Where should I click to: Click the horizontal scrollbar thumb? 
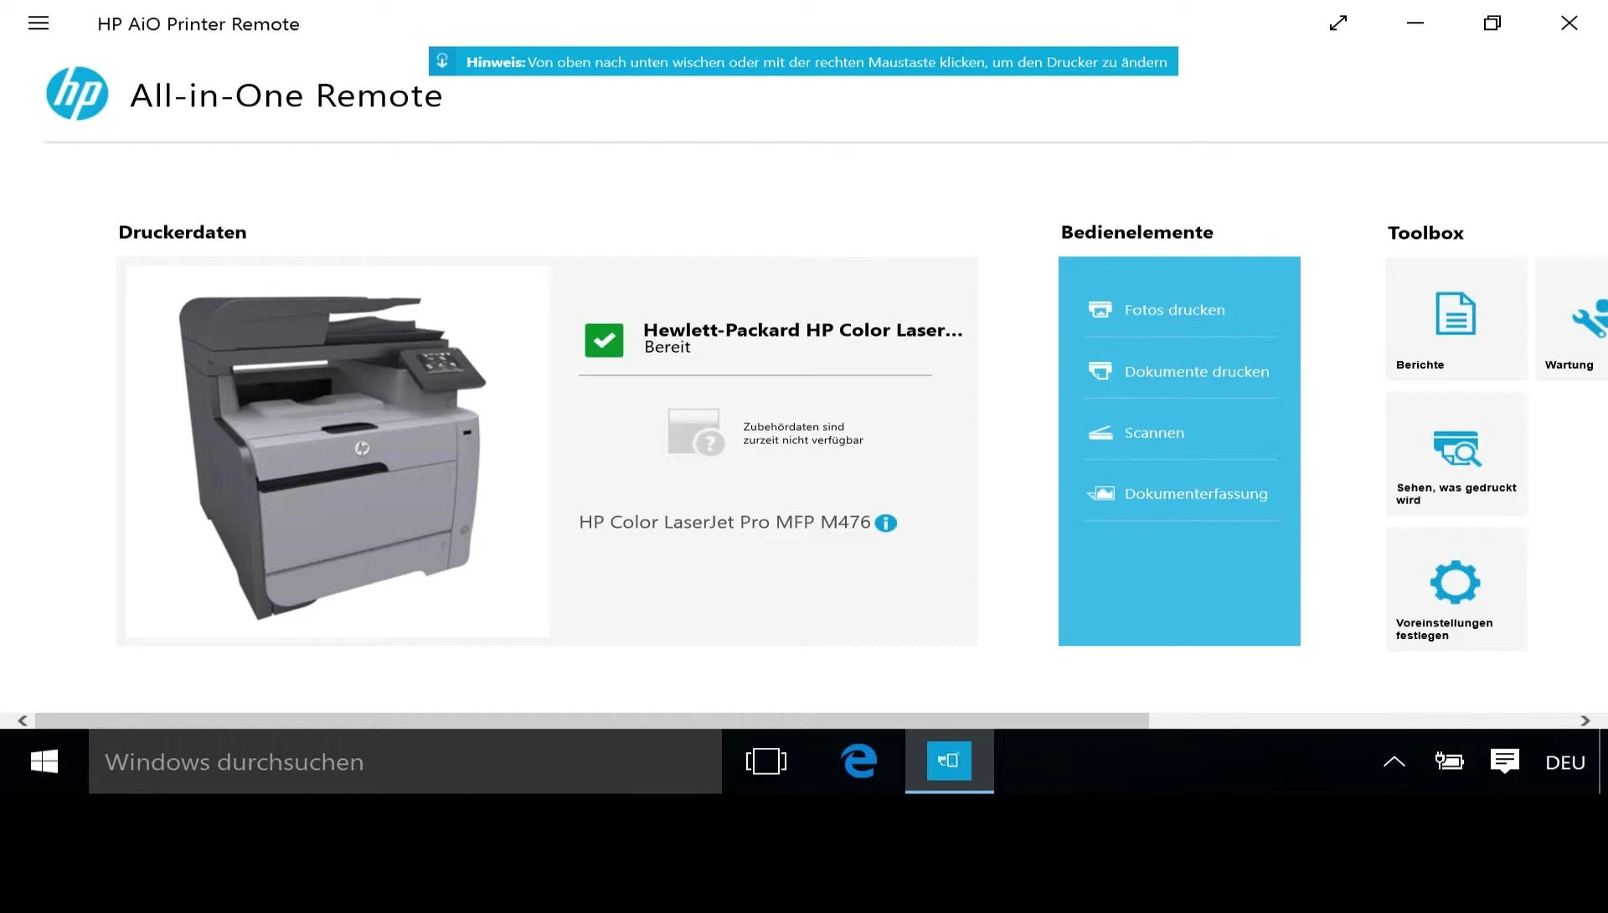592,720
